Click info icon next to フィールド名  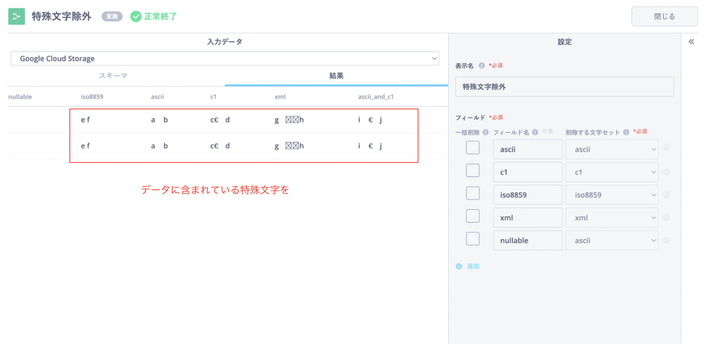pyautogui.click(x=535, y=132)
